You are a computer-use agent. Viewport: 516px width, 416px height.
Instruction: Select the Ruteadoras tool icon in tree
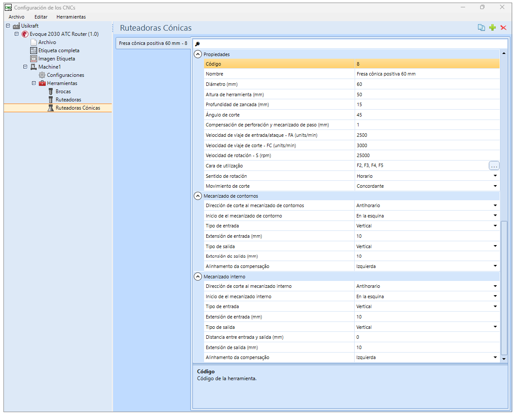(50, 100)
